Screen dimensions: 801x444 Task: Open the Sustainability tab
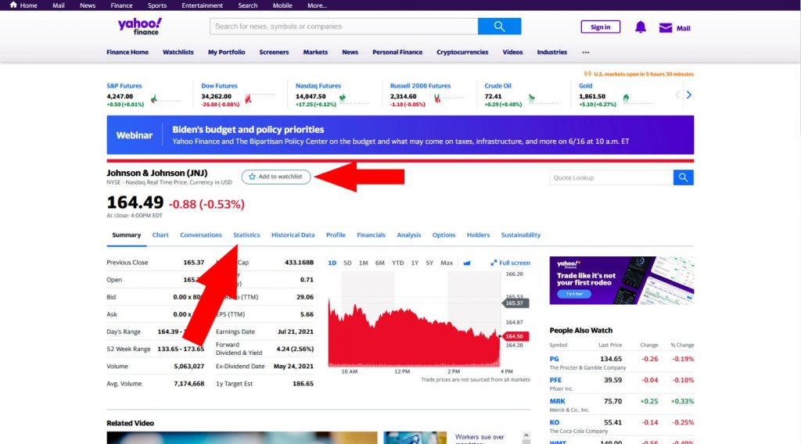click(x=520, y=235)
